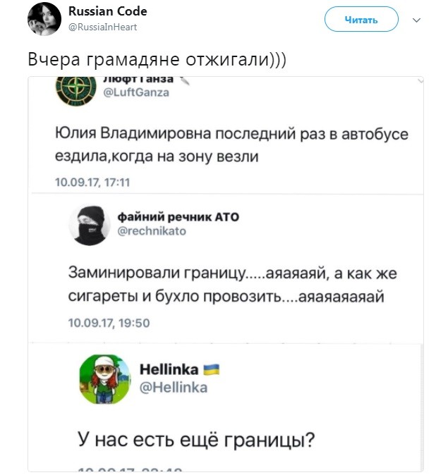Click the LuftGanza radar avatar

73,88
